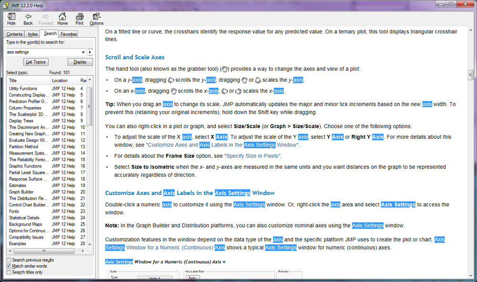Click the topic list horizontal scrollbar thumb
Screen dimensions: 477x282
click(44, 251)
